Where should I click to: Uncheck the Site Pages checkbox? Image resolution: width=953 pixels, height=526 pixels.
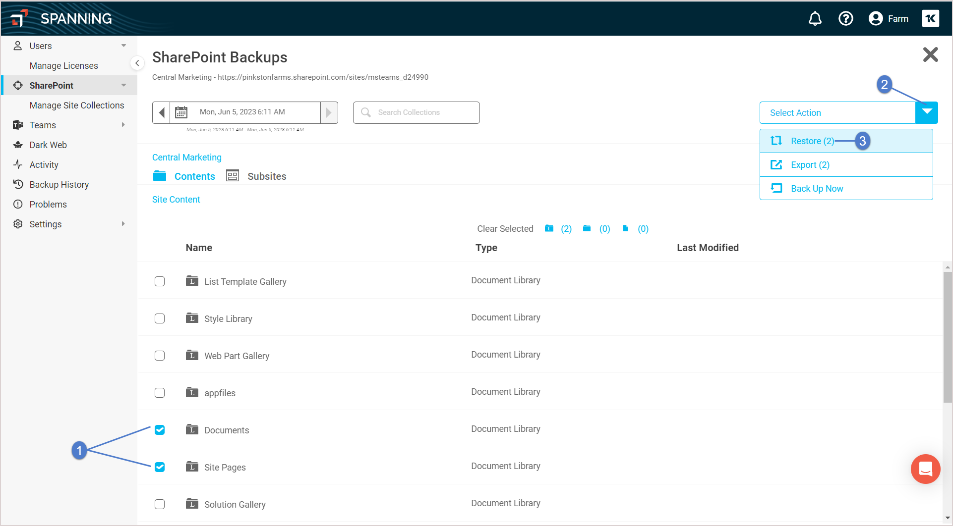(160, 467)
